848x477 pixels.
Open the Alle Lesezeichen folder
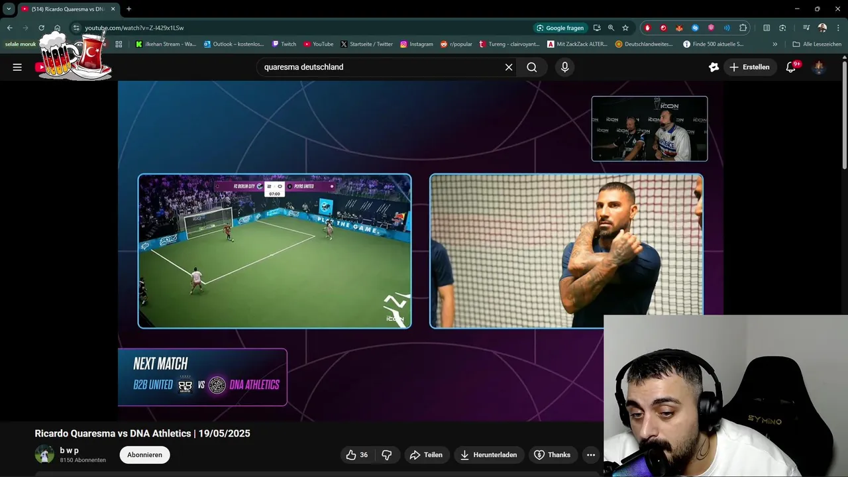click(817, 44)
